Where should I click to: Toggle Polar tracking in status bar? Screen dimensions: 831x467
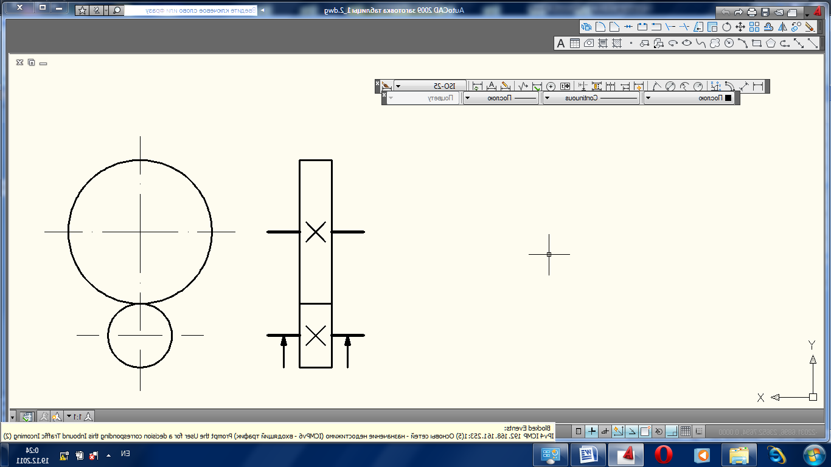point(659,431)
